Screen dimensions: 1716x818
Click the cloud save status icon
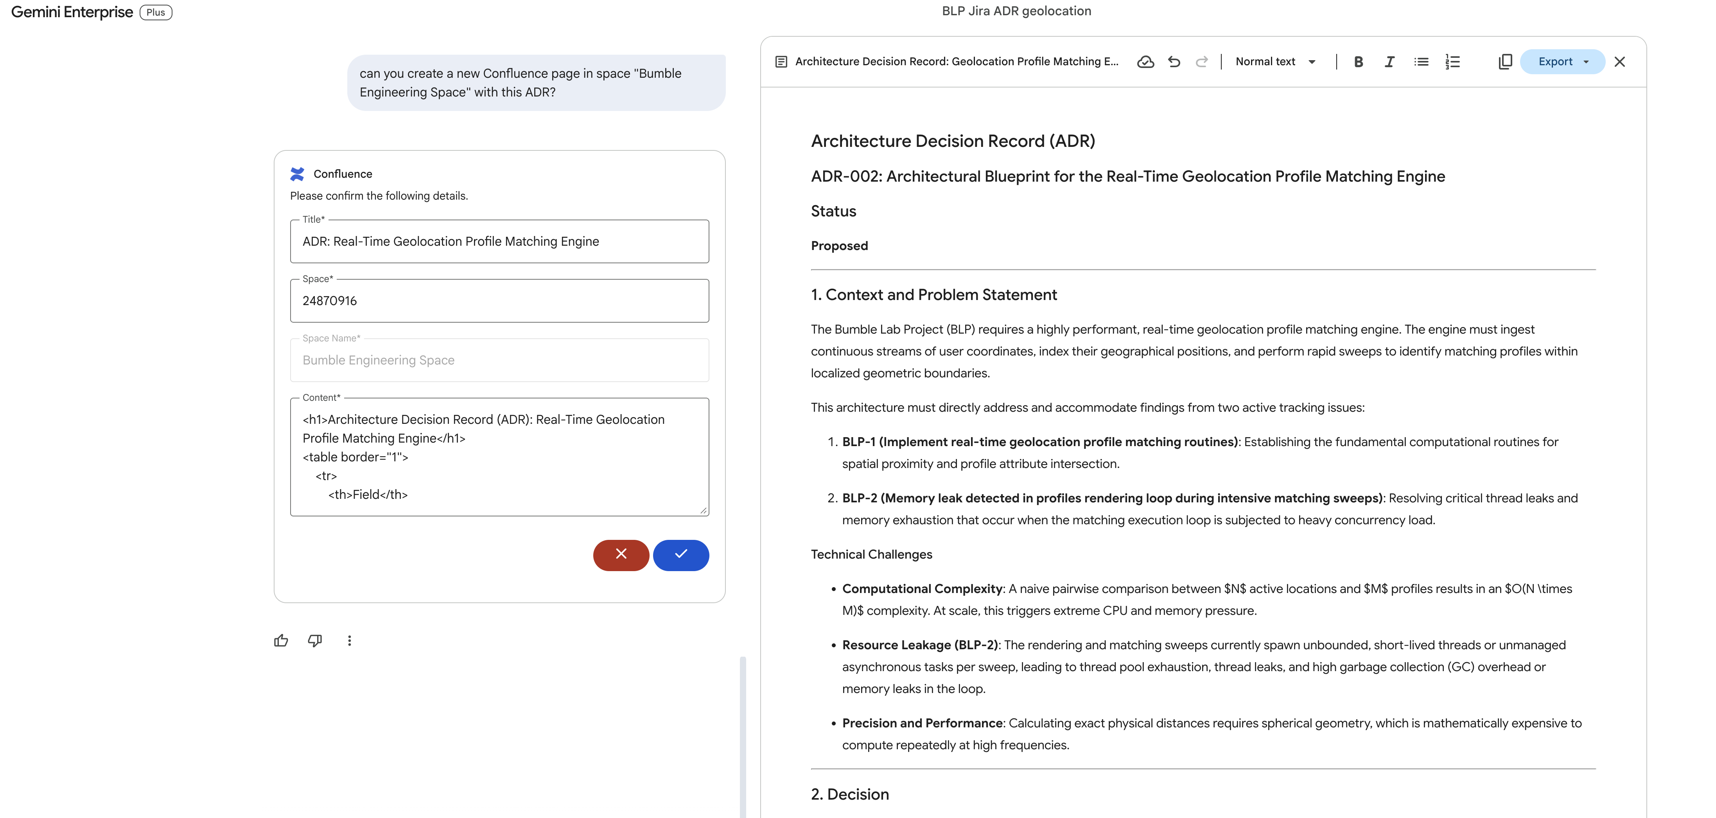click(1145, 61)
